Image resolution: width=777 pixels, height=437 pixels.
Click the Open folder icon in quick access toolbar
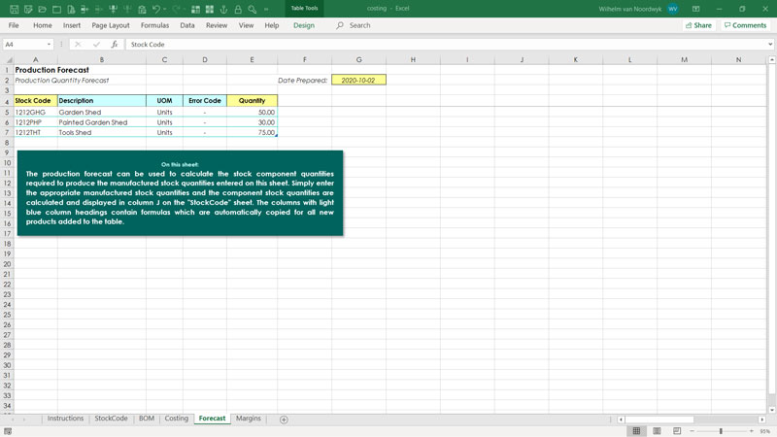(x=43, y=9)
